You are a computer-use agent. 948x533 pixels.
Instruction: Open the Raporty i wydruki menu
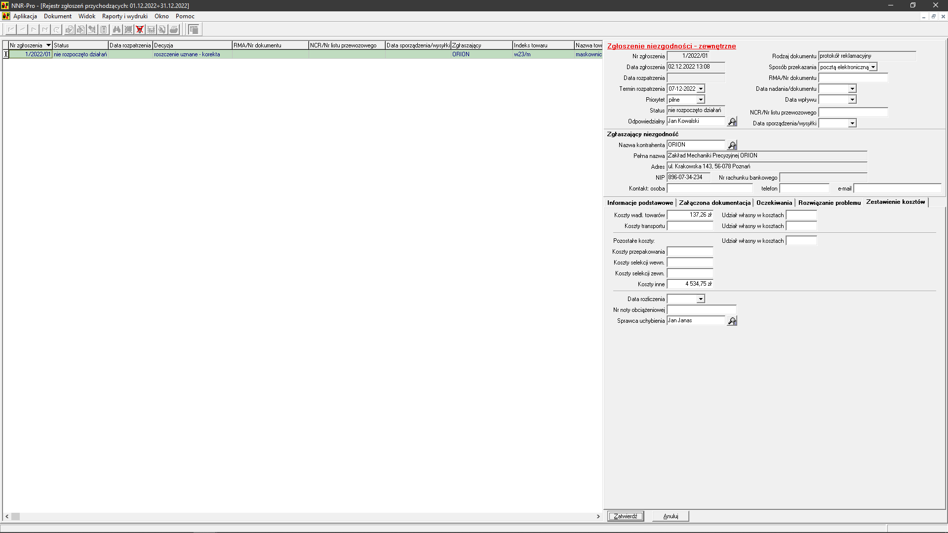(x=124, y=16)
